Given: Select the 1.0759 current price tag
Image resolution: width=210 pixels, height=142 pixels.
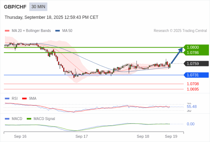Looking at the screenshot, I should tap(196, 64).
